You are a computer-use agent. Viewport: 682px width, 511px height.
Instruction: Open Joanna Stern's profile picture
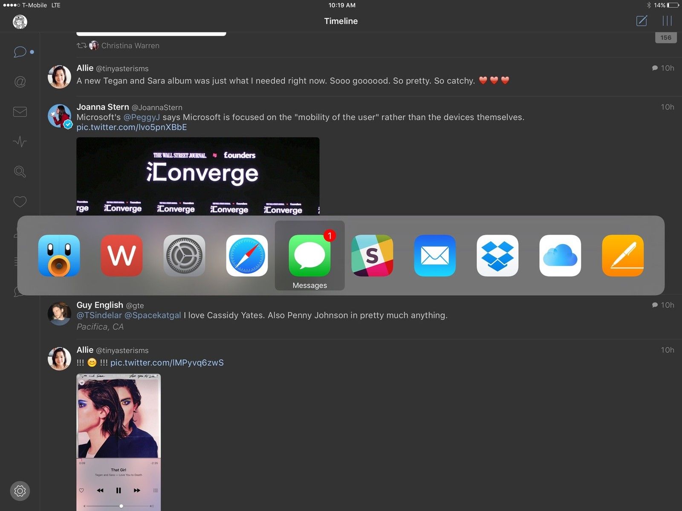(x=59, y=116)
